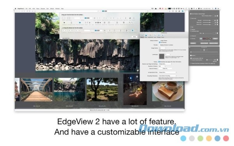Select the Remote tab icon in Preferences
234x146 pixels.
point(163,35)
